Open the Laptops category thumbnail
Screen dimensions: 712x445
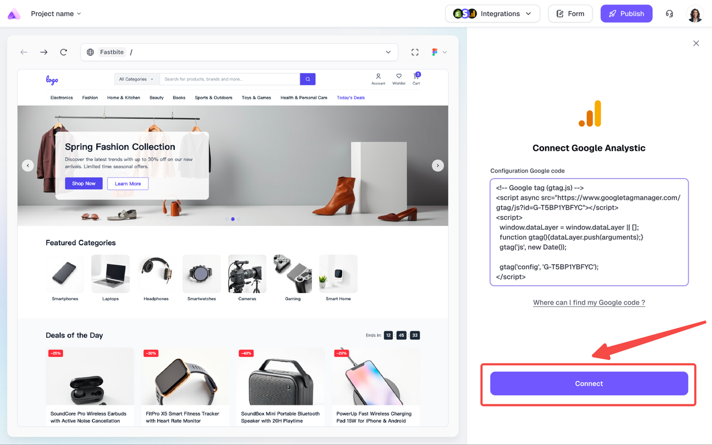point(111,274)
